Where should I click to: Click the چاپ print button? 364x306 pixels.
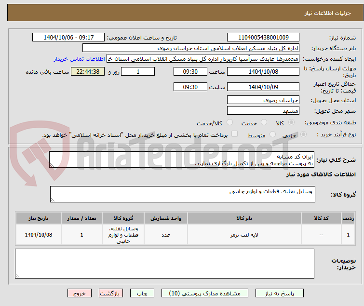coord(142,293)
